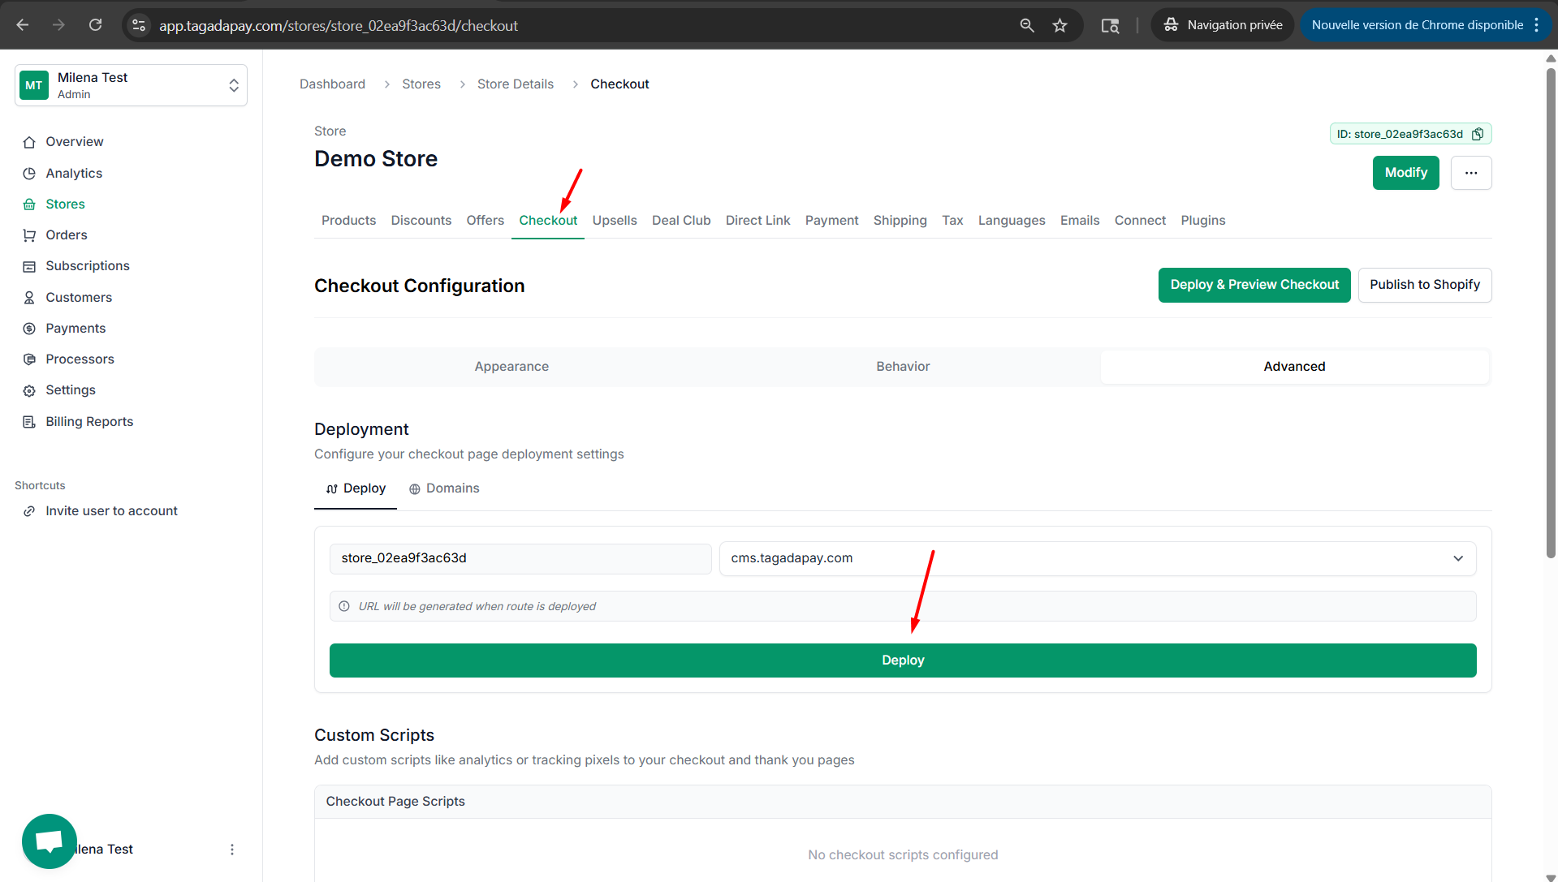Select the Advanced configuration tab
This screenshot has height=882, width=1558.
1294,367
